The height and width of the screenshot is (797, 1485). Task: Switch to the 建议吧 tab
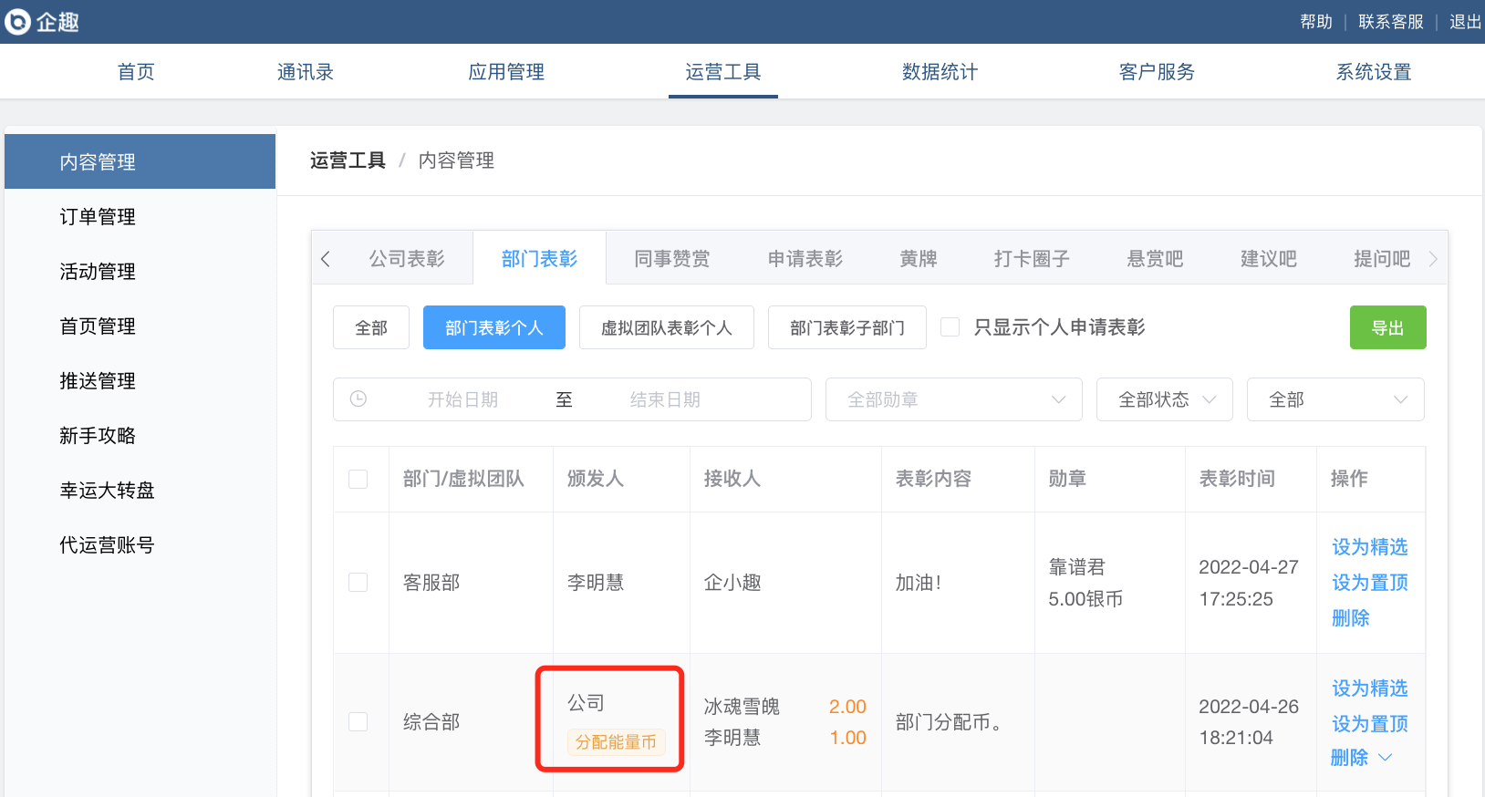[1269, 258]
